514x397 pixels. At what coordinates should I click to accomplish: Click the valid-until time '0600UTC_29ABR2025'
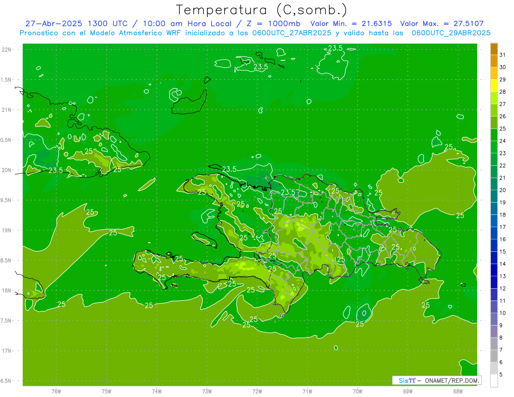(x=451, y=33)
